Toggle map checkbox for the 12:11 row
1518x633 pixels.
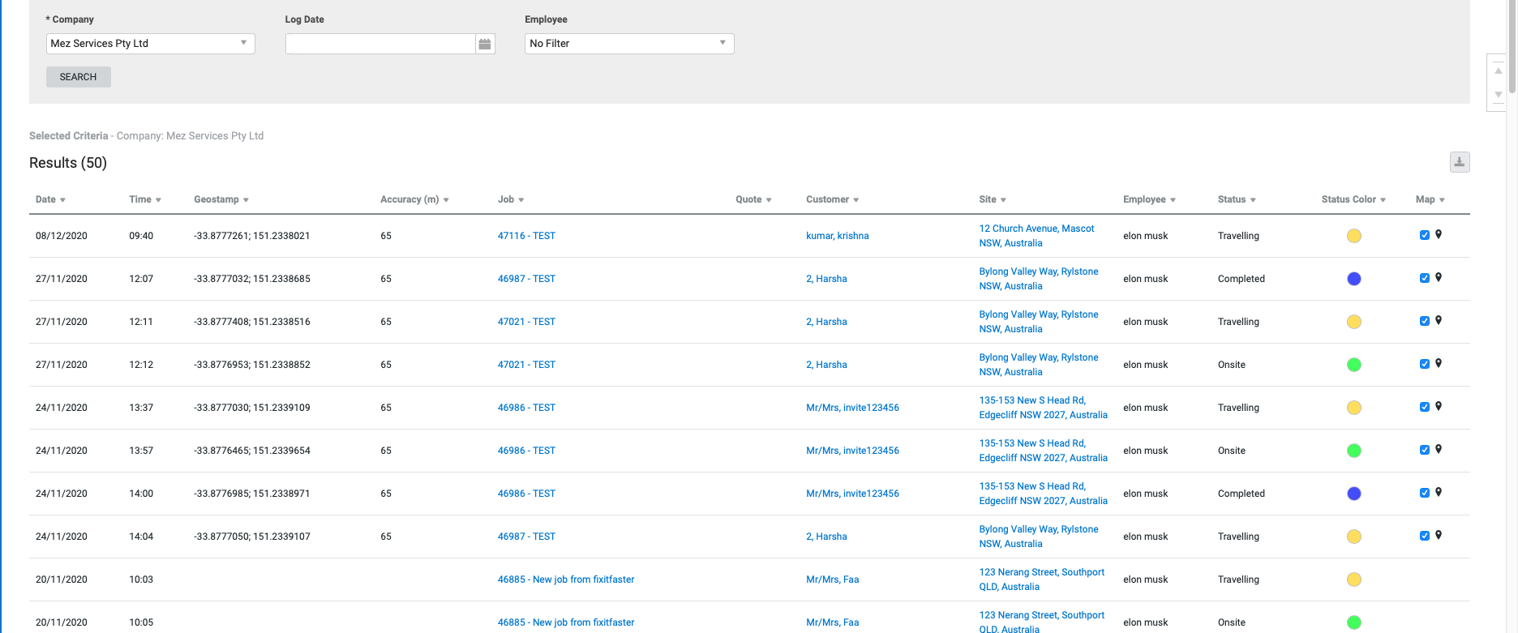click(1425, 321)
